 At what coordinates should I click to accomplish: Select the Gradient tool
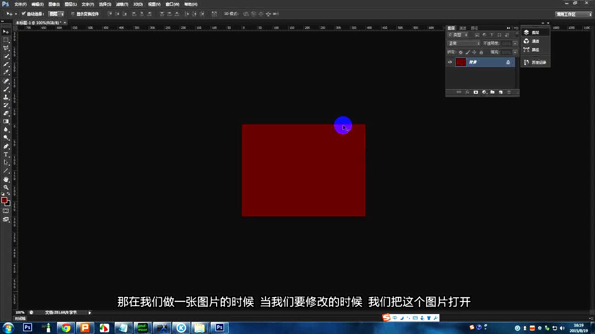pyautogui.click(x=6, y=121)
